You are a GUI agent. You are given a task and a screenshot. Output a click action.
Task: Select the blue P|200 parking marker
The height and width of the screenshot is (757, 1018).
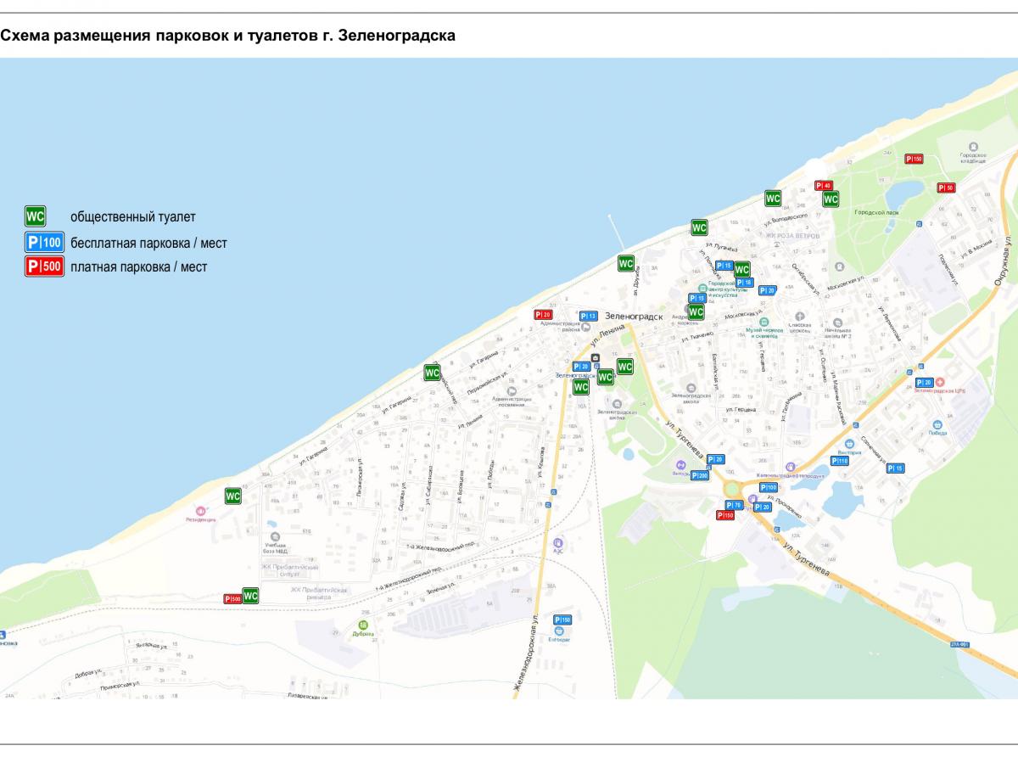coord(700,475)
